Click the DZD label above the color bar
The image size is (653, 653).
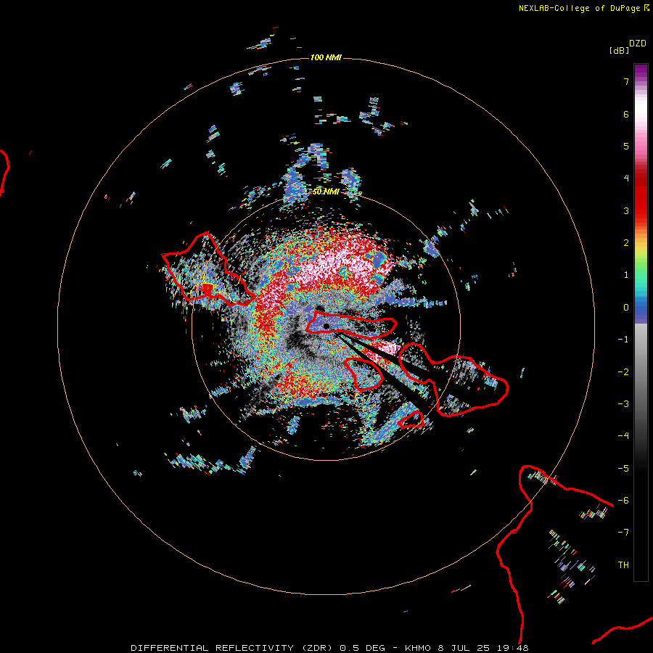(638, 44)
